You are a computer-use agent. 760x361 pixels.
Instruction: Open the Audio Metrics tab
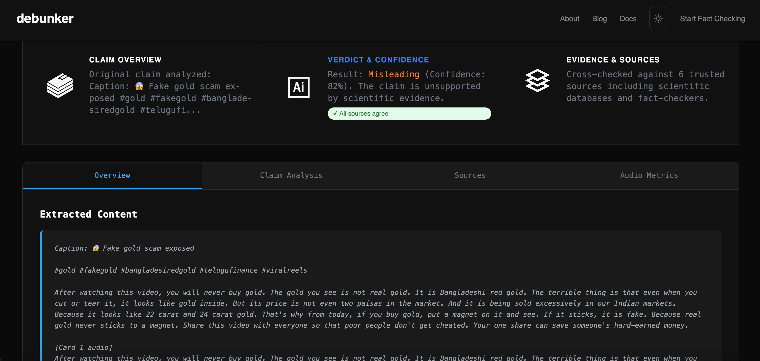coord(649,175)
